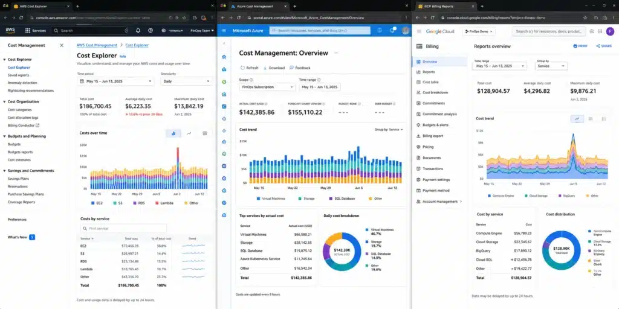This screenshot has height=309, width=619.
Task: Close the AWS Cost Management sidebar
Action: (x=62, y=45)
